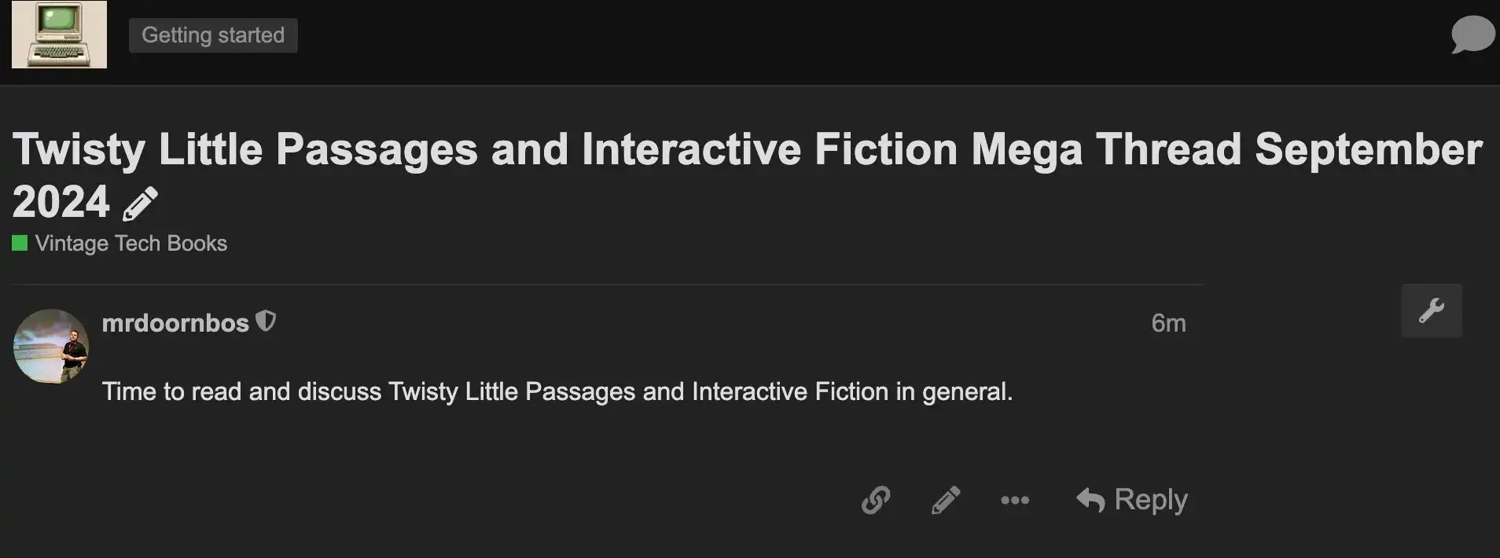Image resolution: width=1500 pixels, height=558 pixels.
Task: Click the horizontal divider above the post
Action: click(x=607, y=284)
